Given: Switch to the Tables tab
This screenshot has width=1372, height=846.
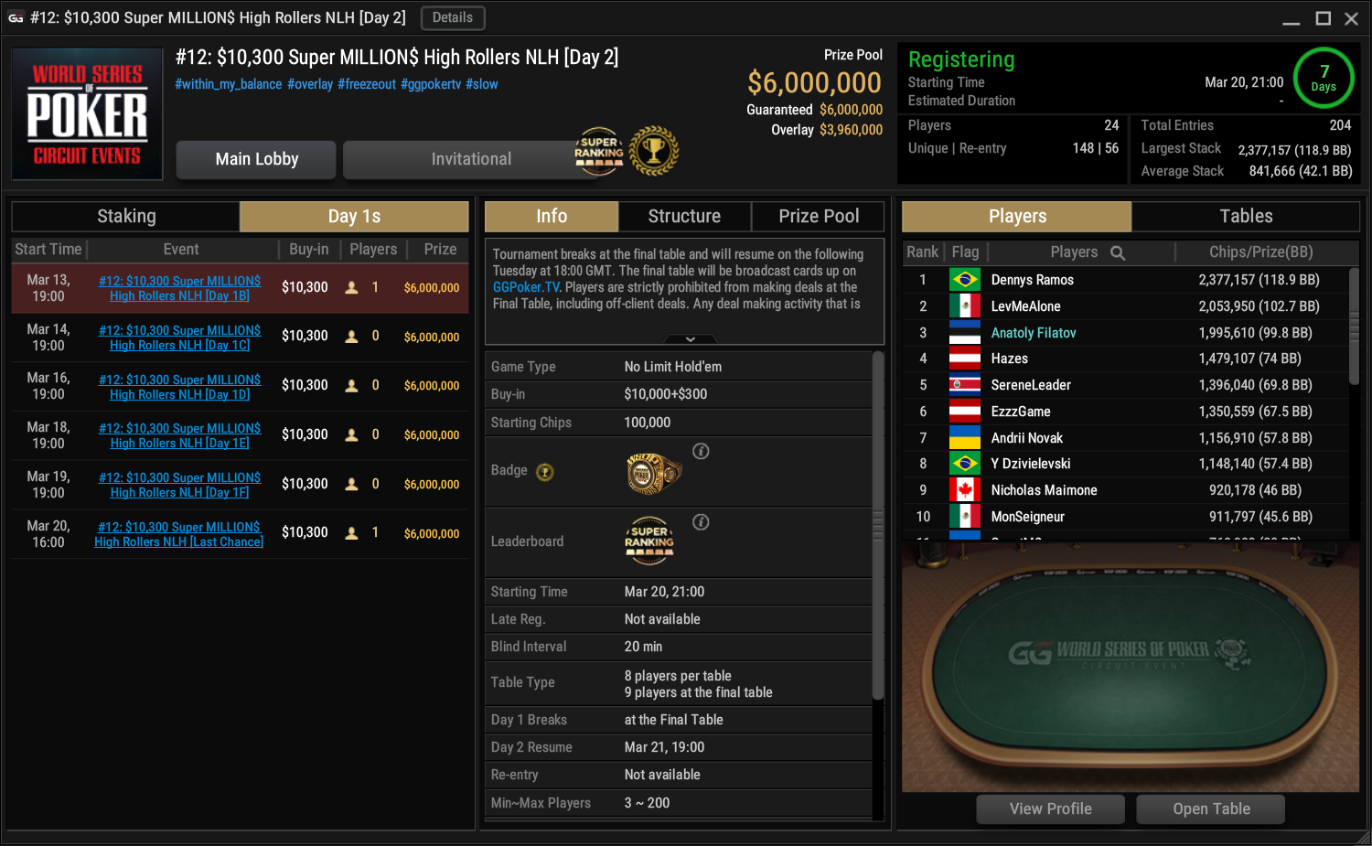Looking at the screenshot, I should [1246, 217].
